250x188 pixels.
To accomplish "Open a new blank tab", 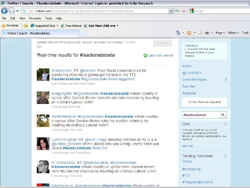I will pyautogui.click(x=83, y=33).
